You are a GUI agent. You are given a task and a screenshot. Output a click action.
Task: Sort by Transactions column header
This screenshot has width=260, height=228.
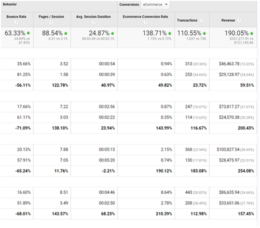tap(187, 20)
